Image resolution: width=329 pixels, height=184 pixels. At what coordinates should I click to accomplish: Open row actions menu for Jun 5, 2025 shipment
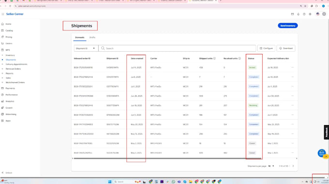[x=293, y=115]
